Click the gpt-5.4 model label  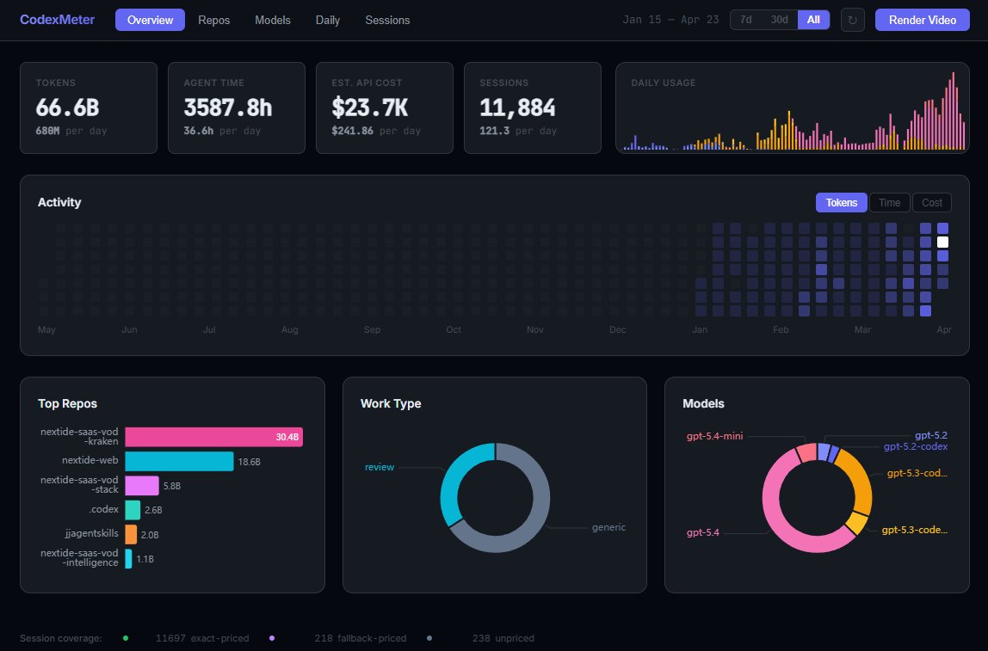coord(702,532)
